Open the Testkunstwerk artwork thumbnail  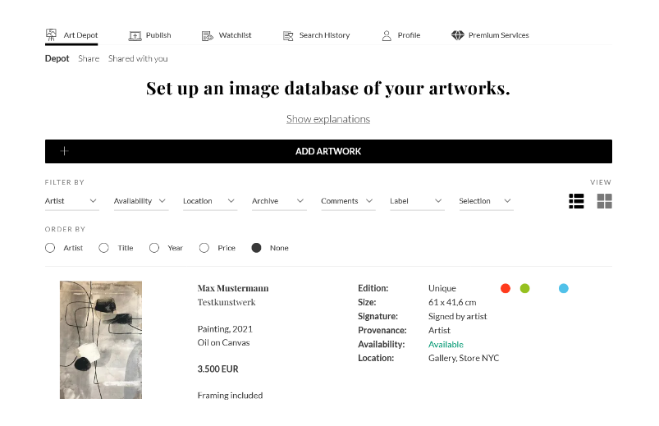[101, 340]
